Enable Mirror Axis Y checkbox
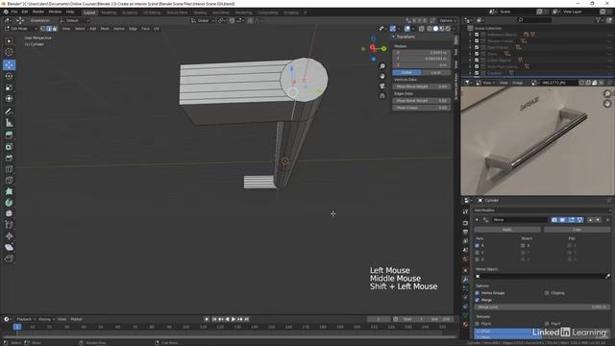Image resolution: width=615 pixels, height=346 pixels. pos(478,253)
